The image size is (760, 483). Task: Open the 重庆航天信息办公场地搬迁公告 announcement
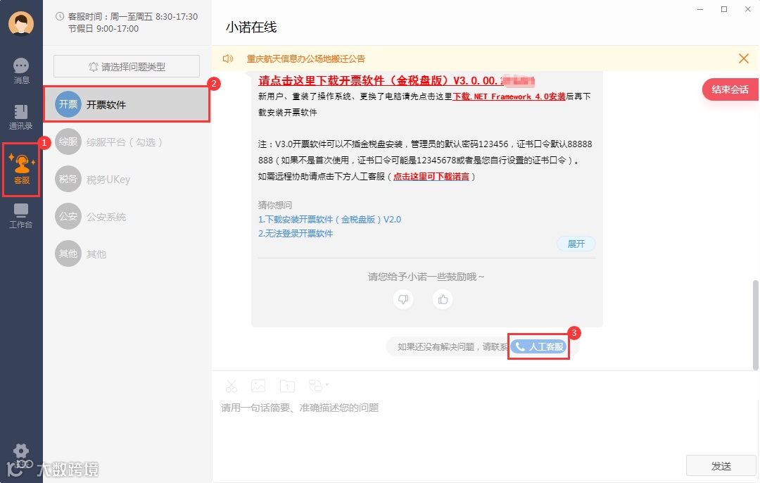click(x=306, y=58)
